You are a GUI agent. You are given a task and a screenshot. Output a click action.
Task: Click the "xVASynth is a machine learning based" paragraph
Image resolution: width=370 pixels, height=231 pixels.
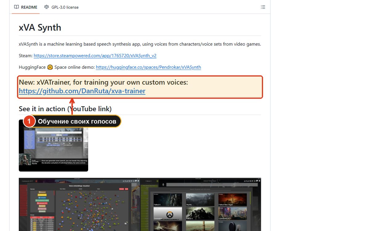[140, 44]
